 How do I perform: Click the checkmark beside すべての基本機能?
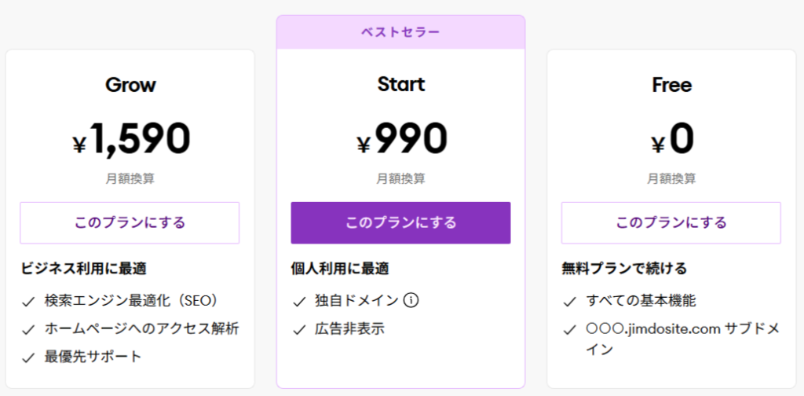pyautogui.click(x=570, y=301)
